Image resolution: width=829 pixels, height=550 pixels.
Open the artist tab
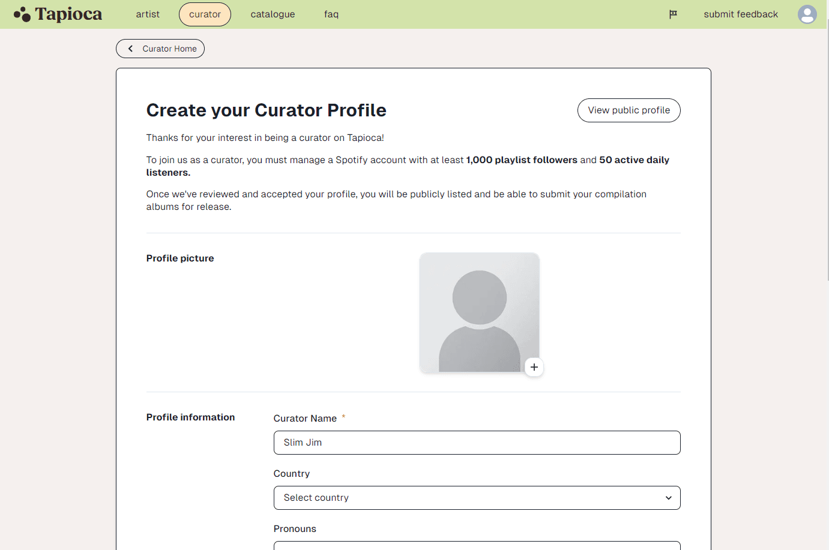click(148, 14)
